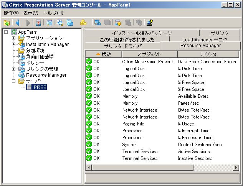Expand the プリンタの管理 tree node
The image size is (243, 186).
coord(14,69)
